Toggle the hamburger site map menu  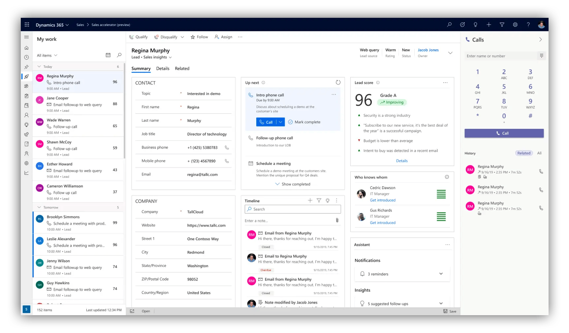pyautogui.click(x=26, y=37)
